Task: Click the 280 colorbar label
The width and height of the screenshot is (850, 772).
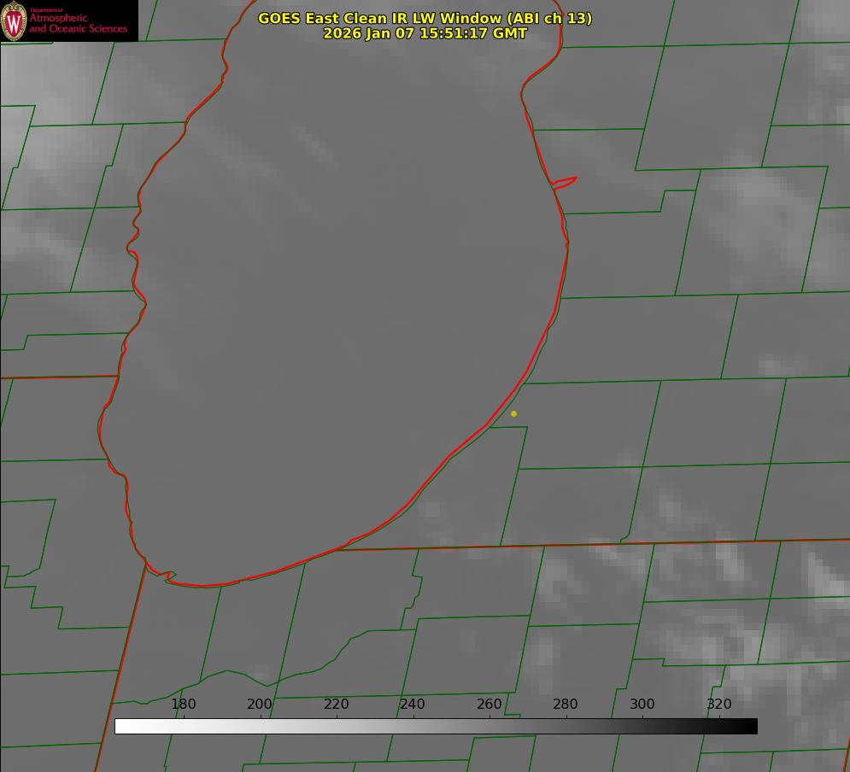Action: point(566,704)
